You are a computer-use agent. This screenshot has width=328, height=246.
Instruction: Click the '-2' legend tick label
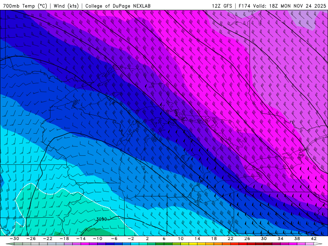coord(131,239)
